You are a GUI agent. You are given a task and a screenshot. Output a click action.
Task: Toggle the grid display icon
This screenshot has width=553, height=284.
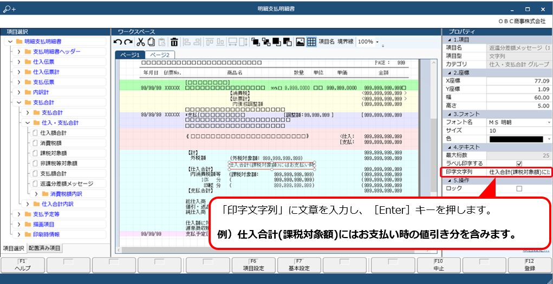coord(311,42)
